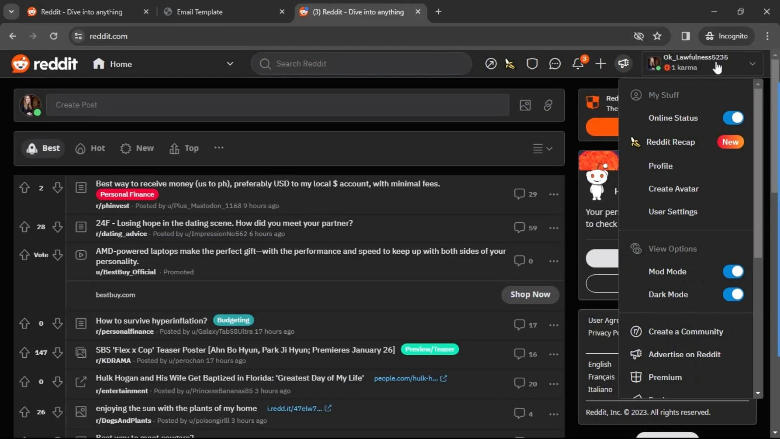Sort feed by Hot
This screenshot has height=439, width=780.
[x=90, y=148]
